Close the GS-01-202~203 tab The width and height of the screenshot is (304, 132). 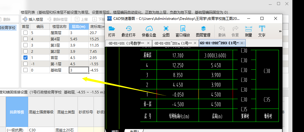click(x=242, y=43)
